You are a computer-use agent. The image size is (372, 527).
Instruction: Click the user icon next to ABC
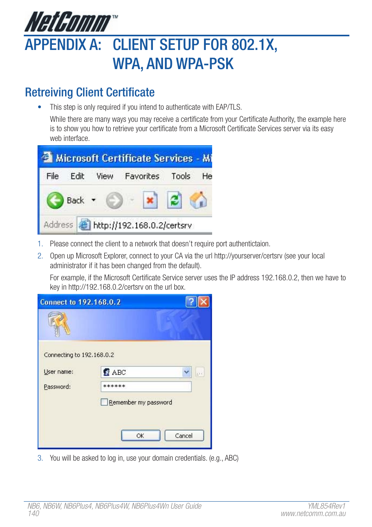[x=106, y=372]
